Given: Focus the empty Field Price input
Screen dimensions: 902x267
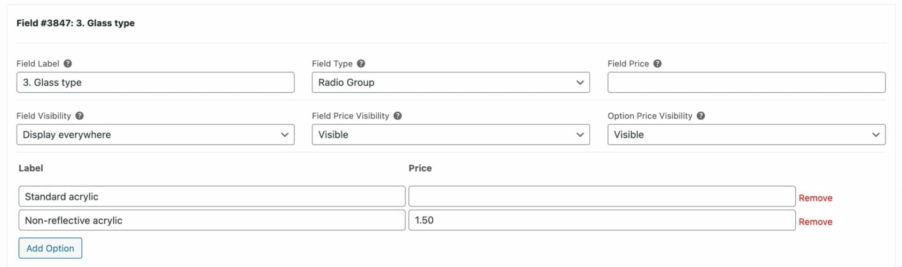Looking at the screenshot, I should click(x=746, y=82).
